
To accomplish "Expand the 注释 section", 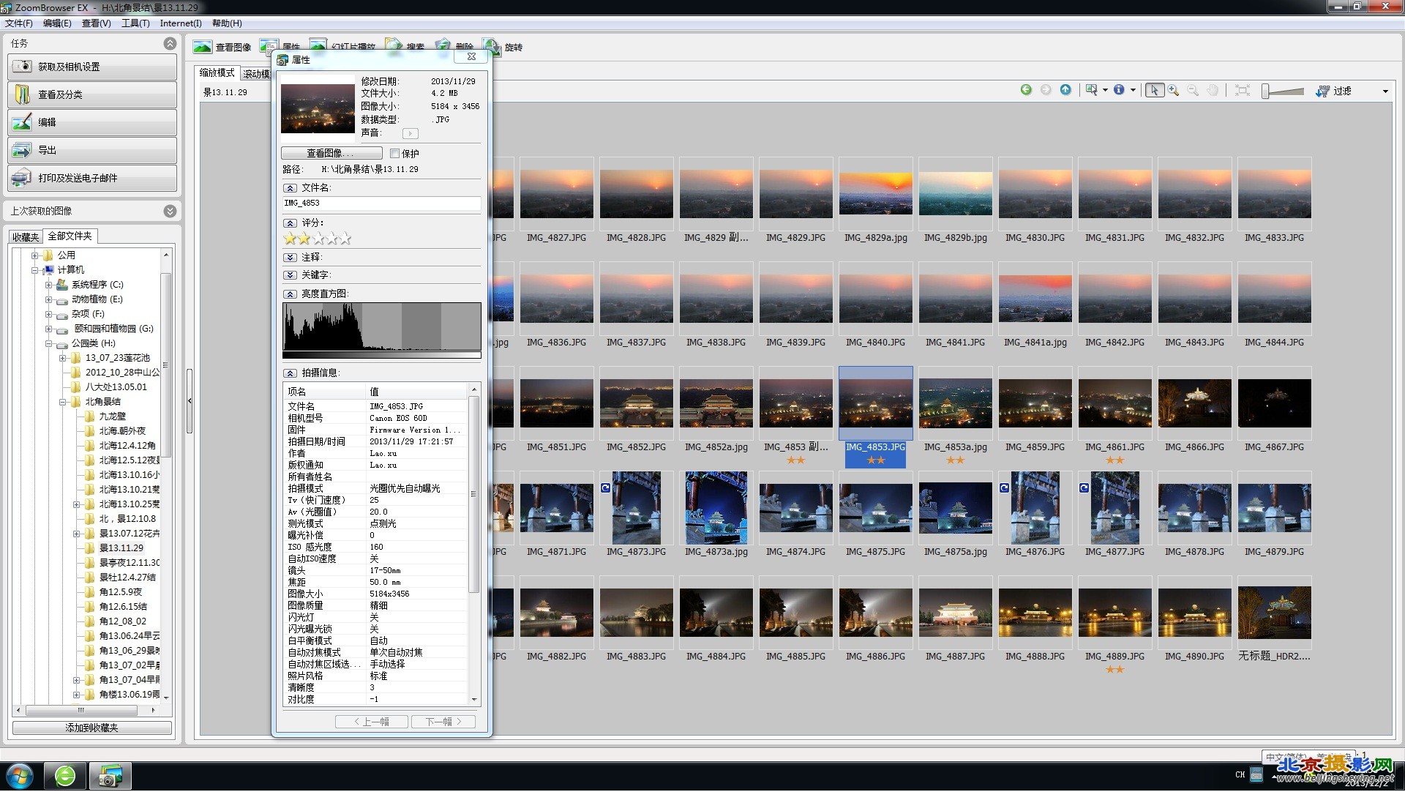I will pos(291,258).
